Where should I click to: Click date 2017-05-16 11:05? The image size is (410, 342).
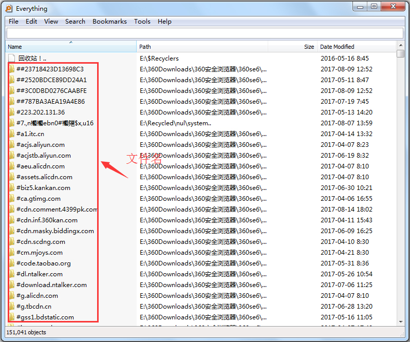(x=346, y=317)
